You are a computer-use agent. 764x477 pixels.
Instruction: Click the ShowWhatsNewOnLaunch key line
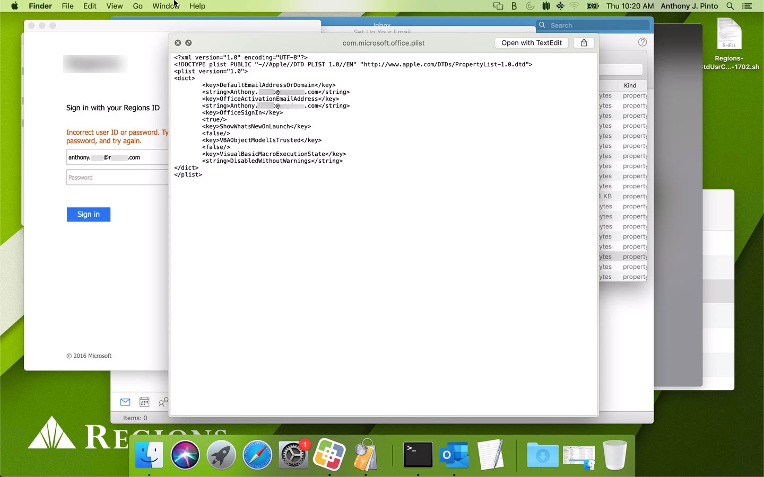(x=256, y=127)
